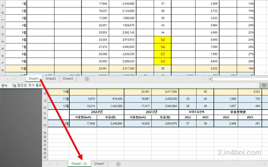
Task: Select cell containing 1,422,080
Action: click(x=111, y=106)
